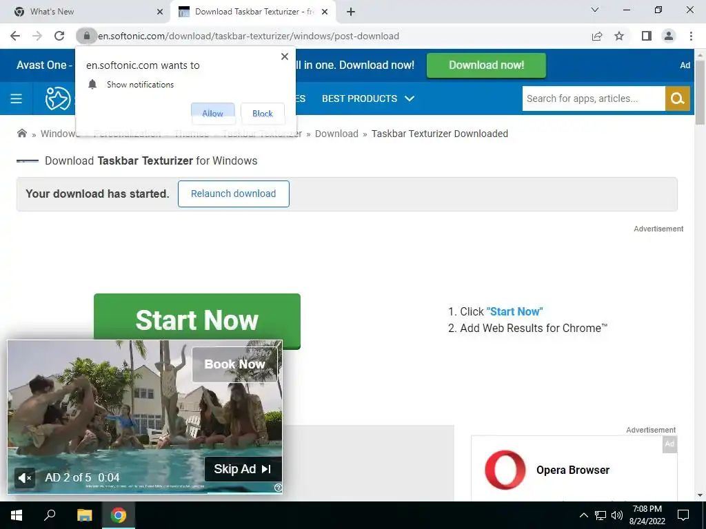The height and width of the screenshot is (529, 706).
Task: Show hidden system tray icons
Action: 583,515
